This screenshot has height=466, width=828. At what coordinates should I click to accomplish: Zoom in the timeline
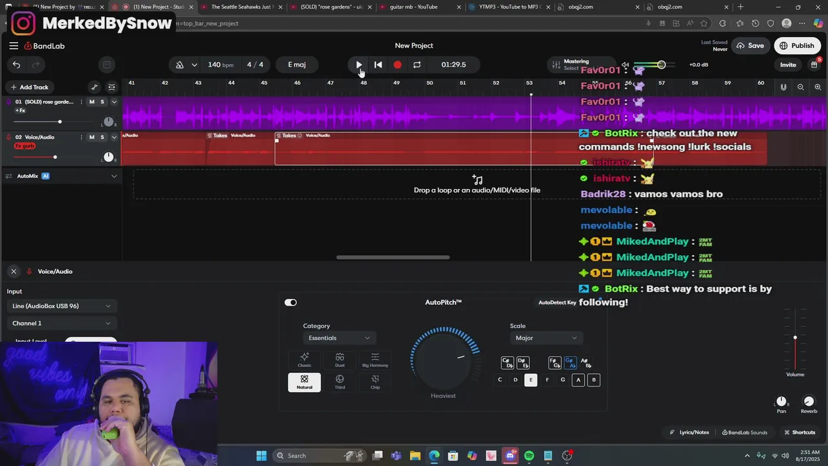(818, 87)
